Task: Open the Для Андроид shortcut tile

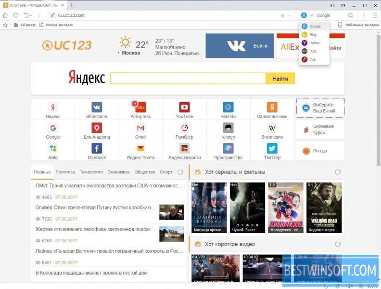Action: click(x=97, y=130)
